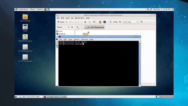Reset zoom using the 100% label

coord(115,22)
